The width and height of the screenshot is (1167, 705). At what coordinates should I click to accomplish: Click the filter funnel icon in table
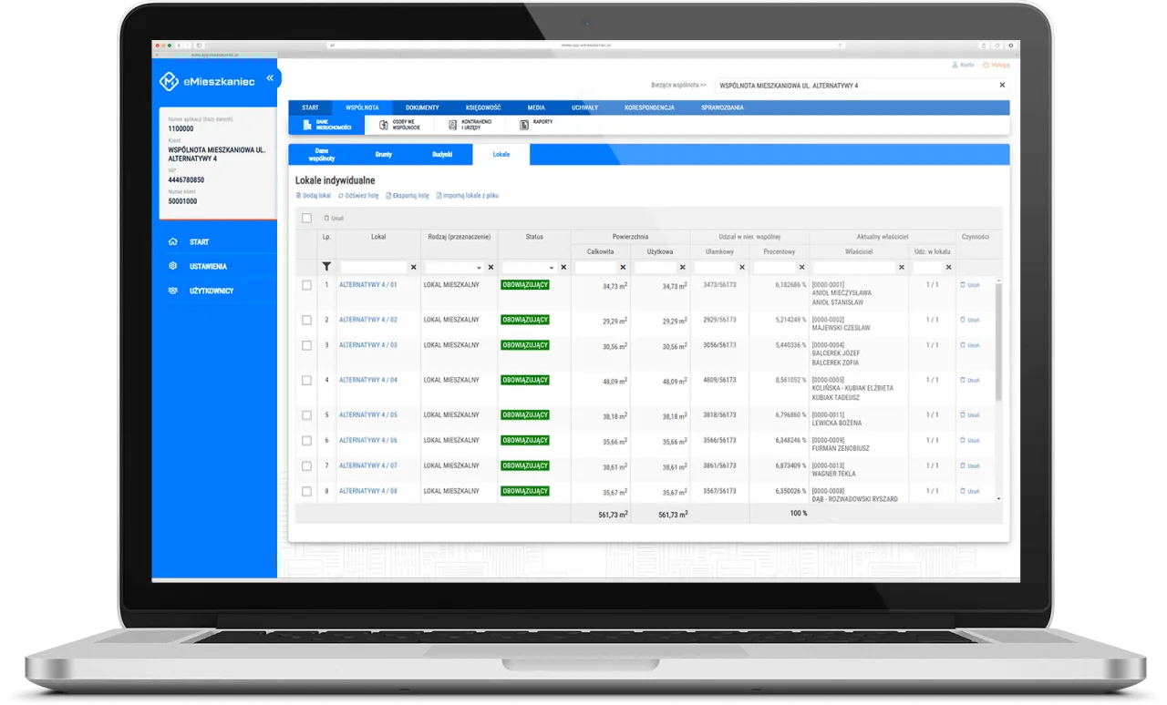point(327,267)
